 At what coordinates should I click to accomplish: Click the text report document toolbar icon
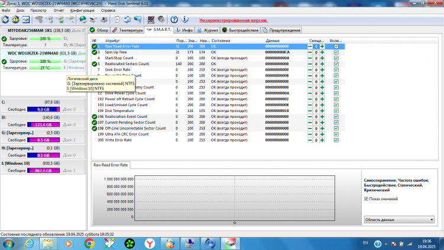117,20
